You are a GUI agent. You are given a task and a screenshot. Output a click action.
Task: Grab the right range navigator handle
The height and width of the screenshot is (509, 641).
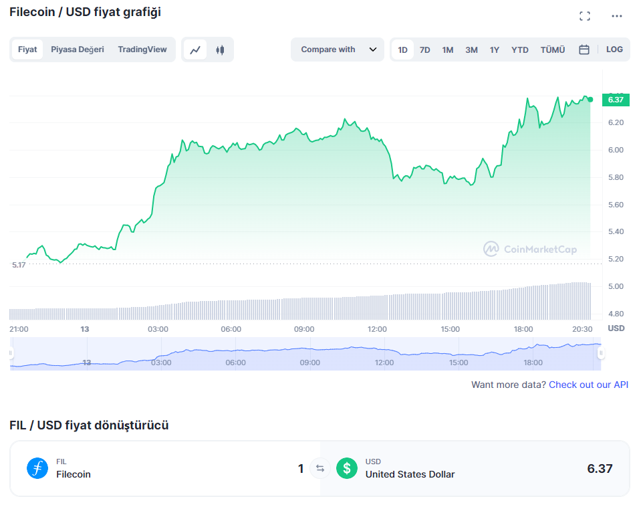[x=601, y=352]
